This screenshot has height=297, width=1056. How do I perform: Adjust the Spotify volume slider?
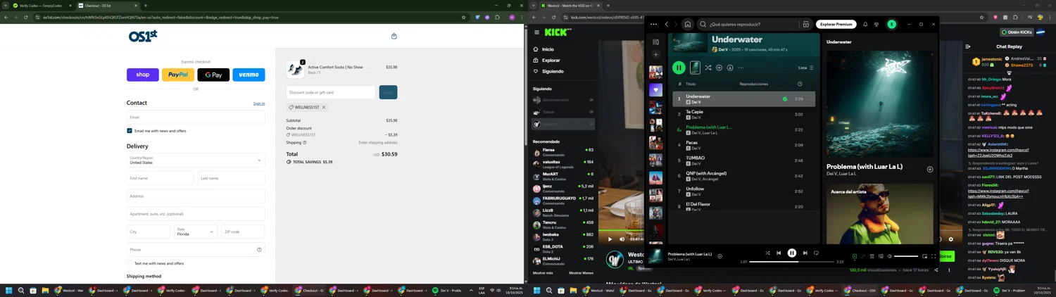(906, 256)
